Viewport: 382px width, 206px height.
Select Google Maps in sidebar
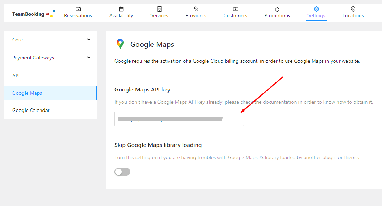coord(27,93)
